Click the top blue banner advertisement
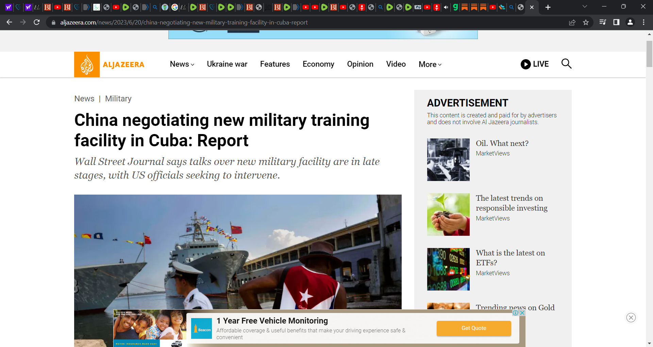The height and width of the screenshot is (347, 653). (x=323, y=34)
